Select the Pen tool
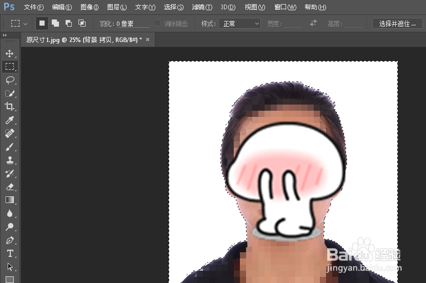The image size is (426, 283). [x=10, y=240]
